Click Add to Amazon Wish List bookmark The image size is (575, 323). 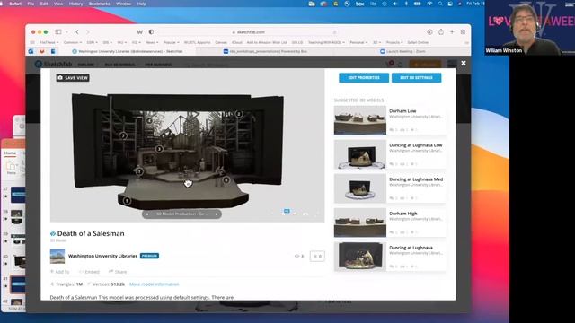(267, 42)
